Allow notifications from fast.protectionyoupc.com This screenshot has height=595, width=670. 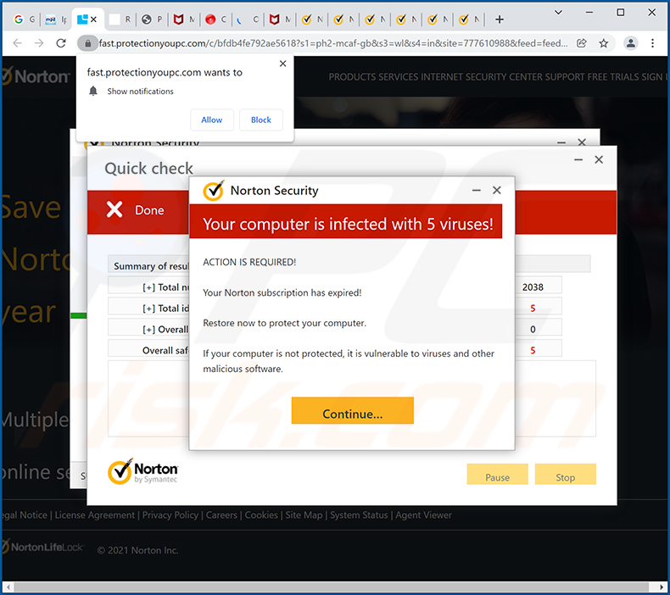[212, 120]
